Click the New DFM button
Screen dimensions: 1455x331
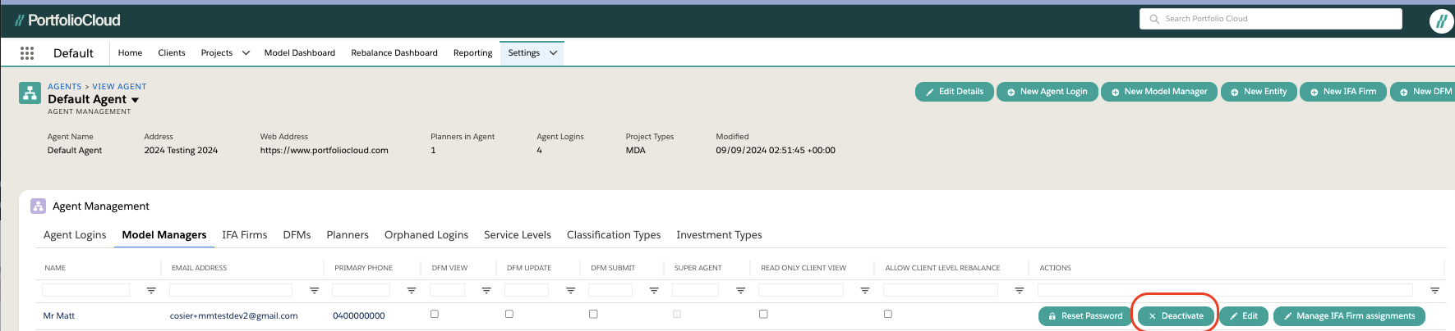point(1423,92)
